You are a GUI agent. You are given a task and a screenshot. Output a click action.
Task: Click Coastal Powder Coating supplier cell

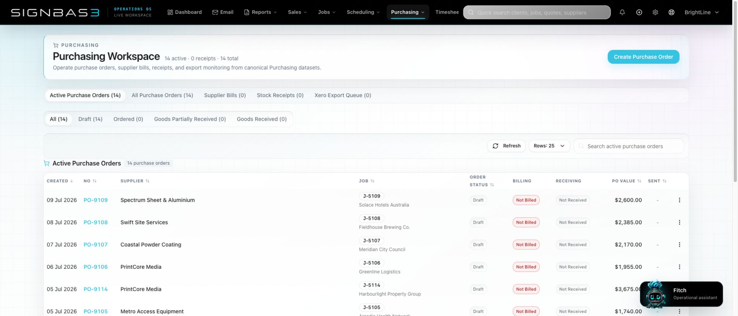pyautogui.click(x=151, y=244)
